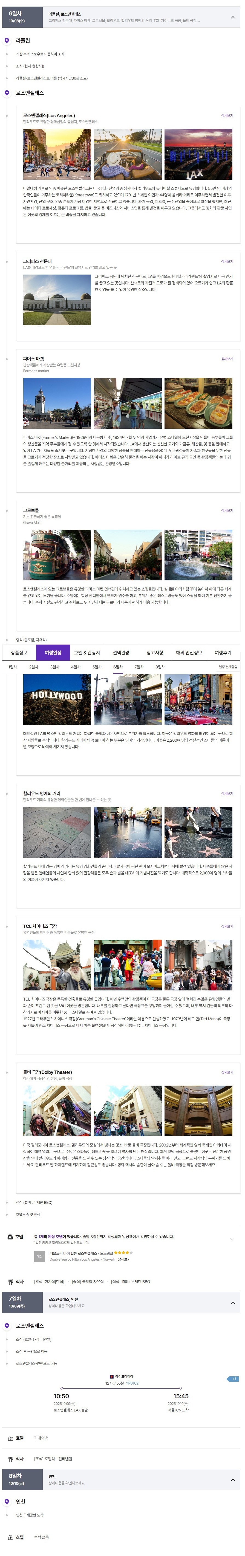Jump to 3일차 in day navigator

[55, 667]
